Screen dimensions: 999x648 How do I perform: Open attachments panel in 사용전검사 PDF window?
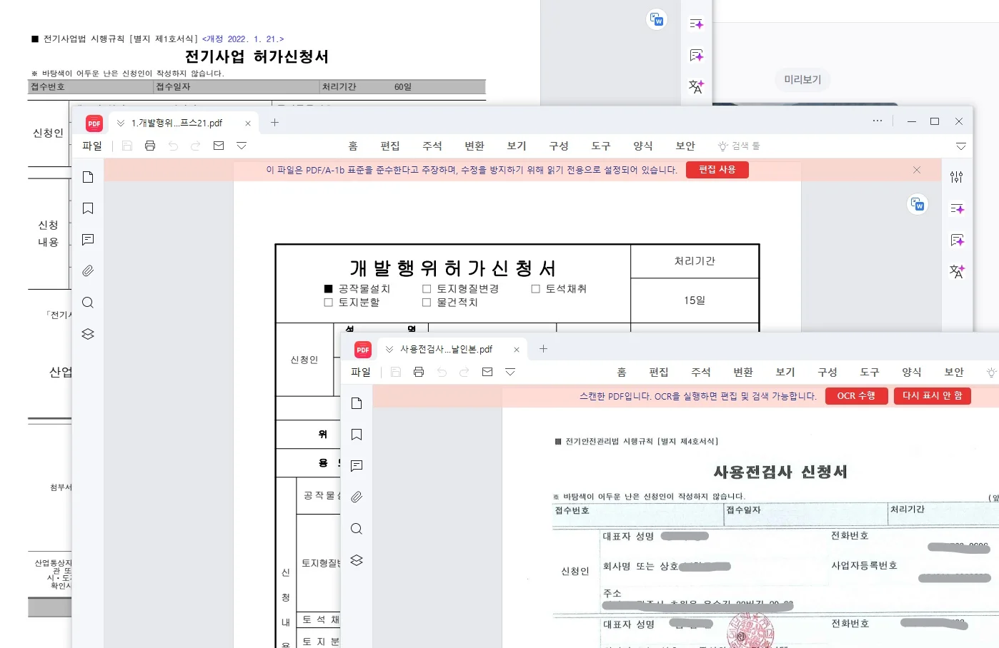click(x=357, y=497)
